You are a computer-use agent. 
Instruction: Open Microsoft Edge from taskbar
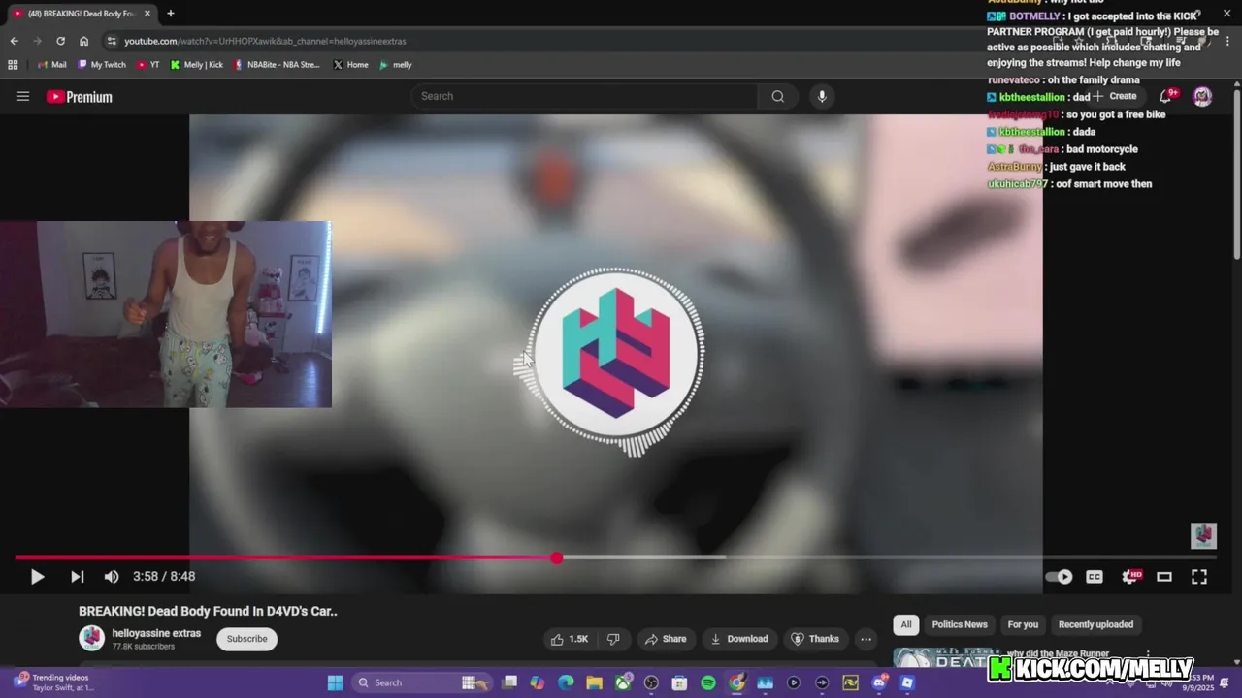(x=566, y=682)
